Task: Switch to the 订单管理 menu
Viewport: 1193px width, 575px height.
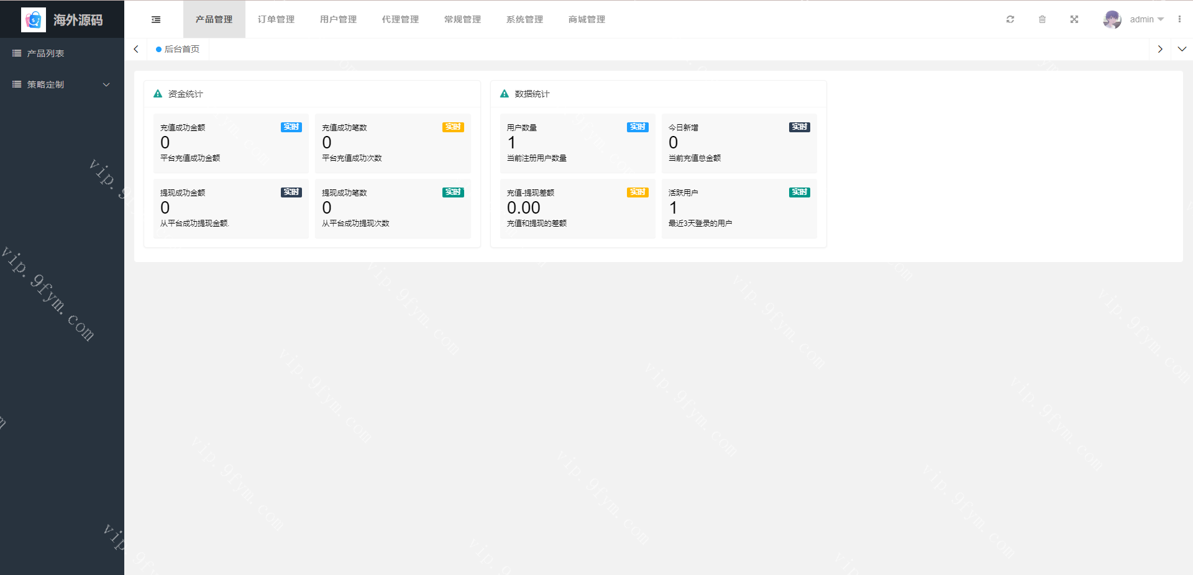Action: click(x=276, y=20)
